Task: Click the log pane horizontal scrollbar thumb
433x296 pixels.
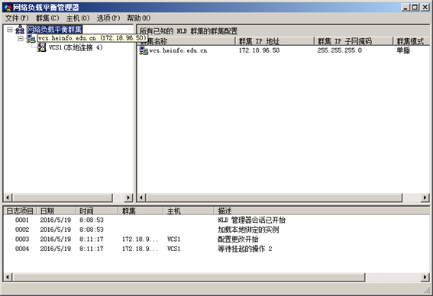Action: [189, 277]
